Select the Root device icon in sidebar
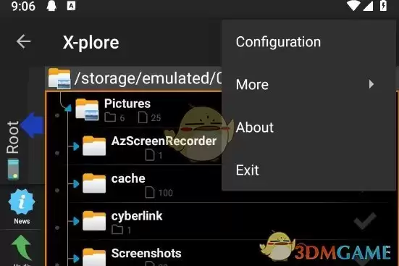This screenshot has height=266, width=399. coord(13,169)
